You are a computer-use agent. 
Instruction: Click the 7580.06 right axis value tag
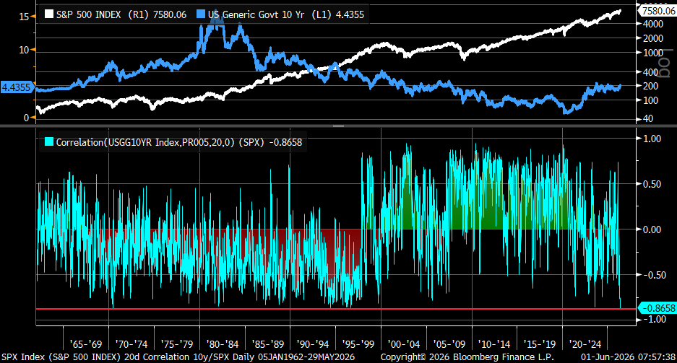(657, 11)
